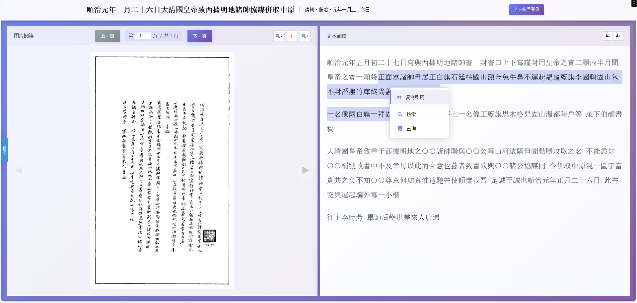
Task: Decrease text size with the A- control
Action: (607, 36)
